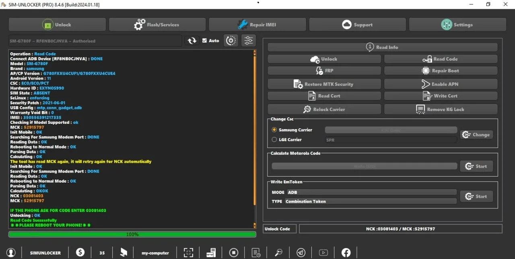The height and width of the screenshot is (259, 515).
Task: Click the Read Code button
Action: click(441, 59)
